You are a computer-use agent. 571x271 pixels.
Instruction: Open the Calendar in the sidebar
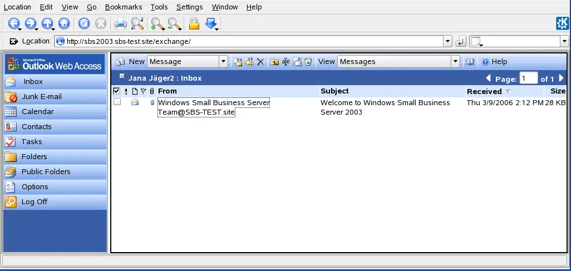[37, 112]
